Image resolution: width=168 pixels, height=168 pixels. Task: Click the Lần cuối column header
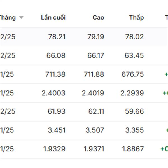tap(53, 18)
